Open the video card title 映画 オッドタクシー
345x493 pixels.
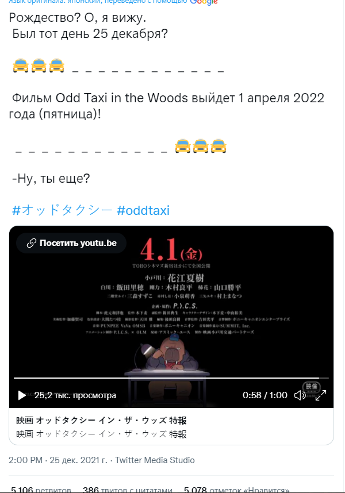(101, 421)
